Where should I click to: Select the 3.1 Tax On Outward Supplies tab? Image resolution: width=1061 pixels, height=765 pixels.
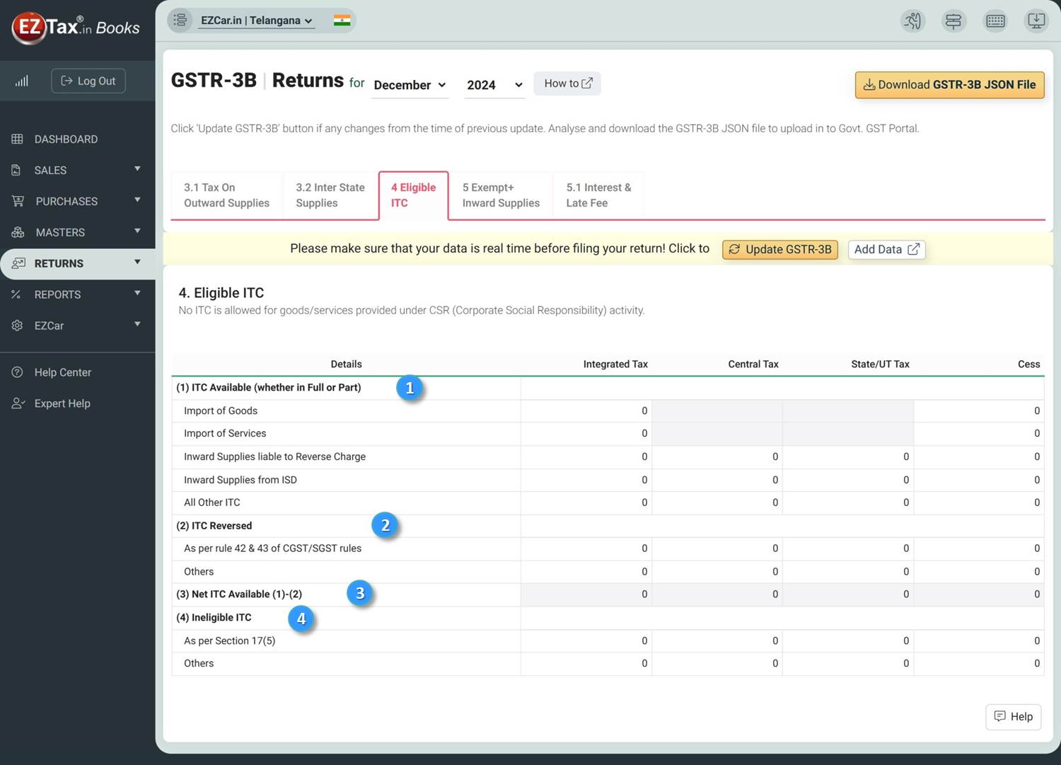click(x=226, y=195)
